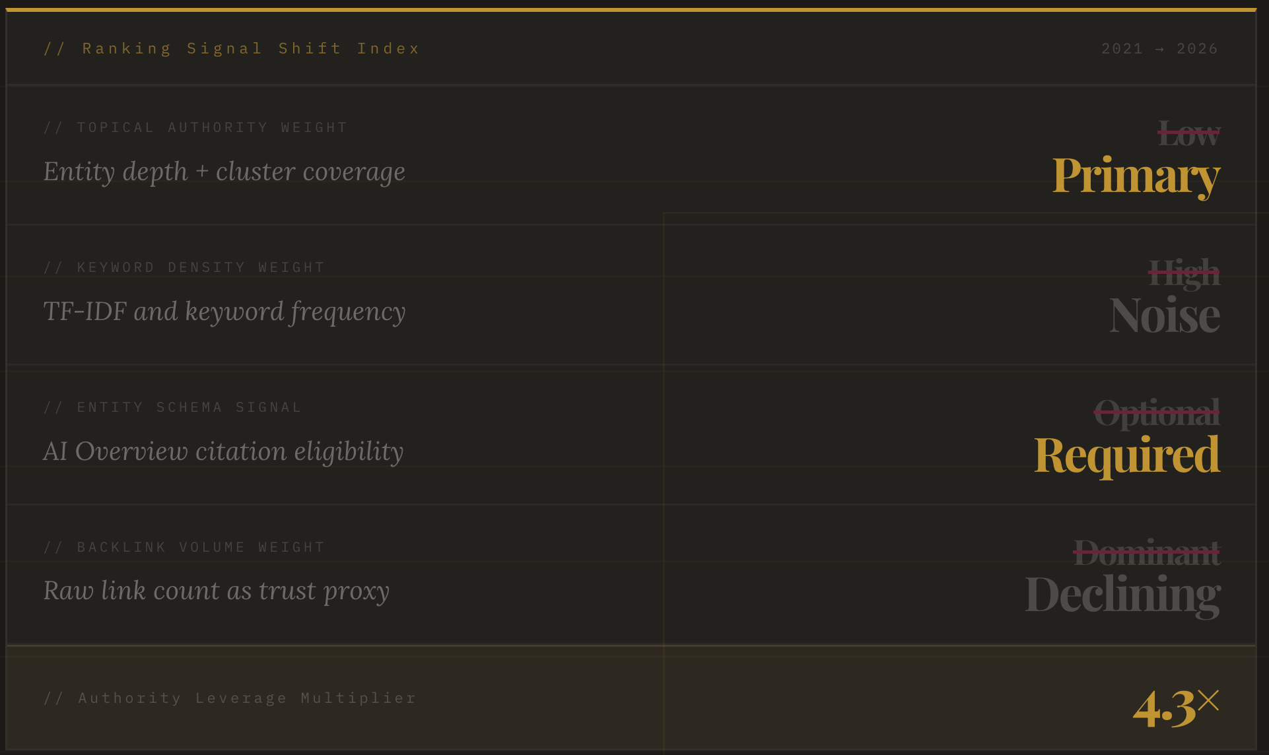Click the Keyword Density Weight label
This screenshot has width=1269, height=755.
click(x=184, y=267)
